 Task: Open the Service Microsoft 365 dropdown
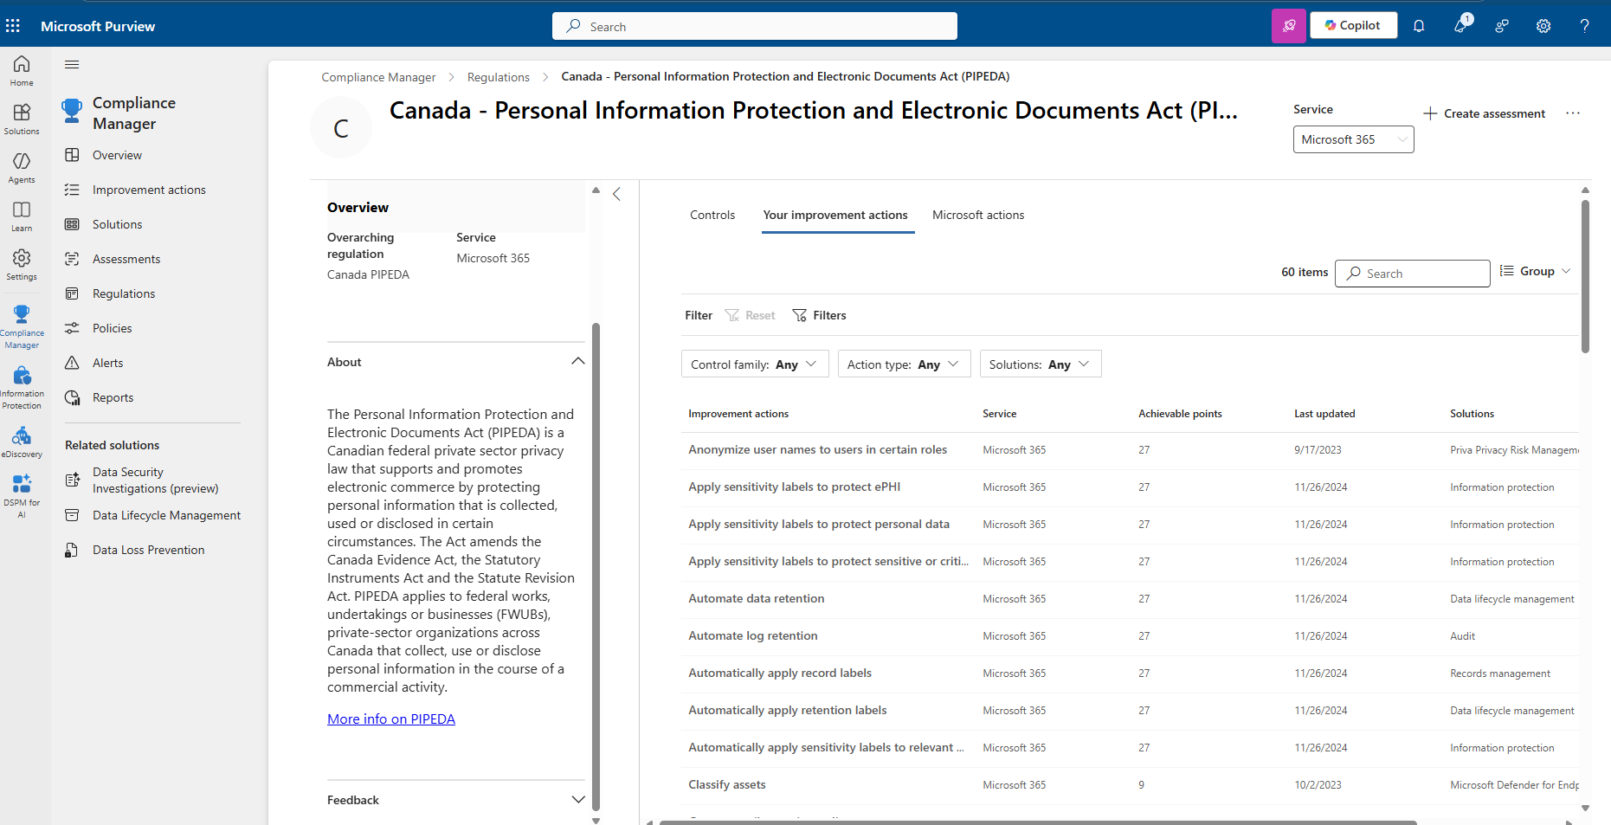(1353, 139)
